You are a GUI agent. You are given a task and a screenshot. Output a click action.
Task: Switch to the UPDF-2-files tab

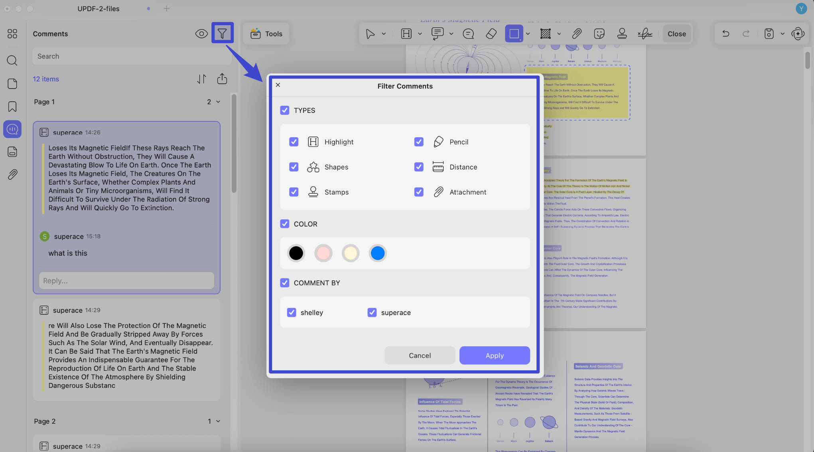98,8
